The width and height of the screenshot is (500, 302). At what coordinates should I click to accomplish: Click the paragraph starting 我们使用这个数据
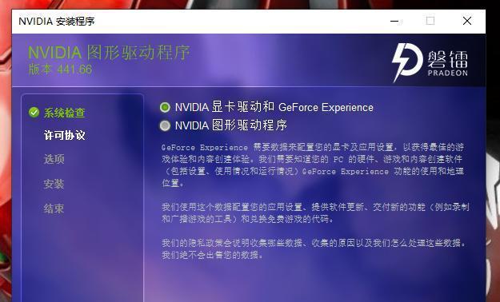tap(315, 213)
